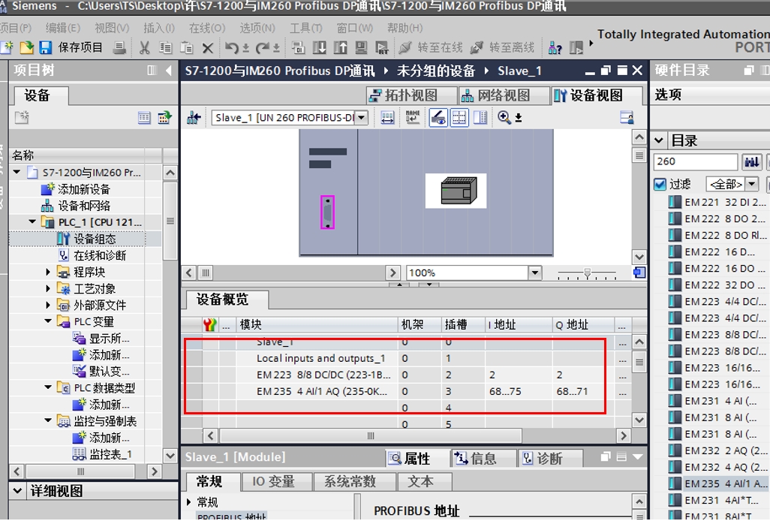Collapse the PLC variables folder
The width and height of the screenshot is (770, 521).
pyautogui.click(x=48, y=322)
